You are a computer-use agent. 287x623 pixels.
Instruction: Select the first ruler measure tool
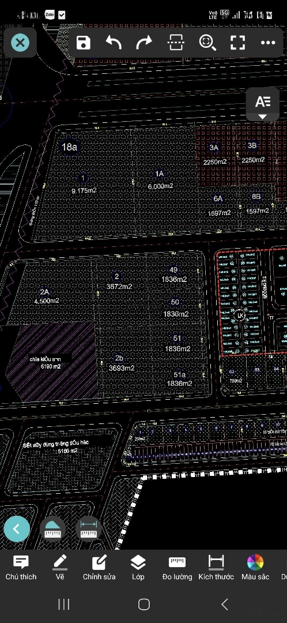click(x=52, y=529)
